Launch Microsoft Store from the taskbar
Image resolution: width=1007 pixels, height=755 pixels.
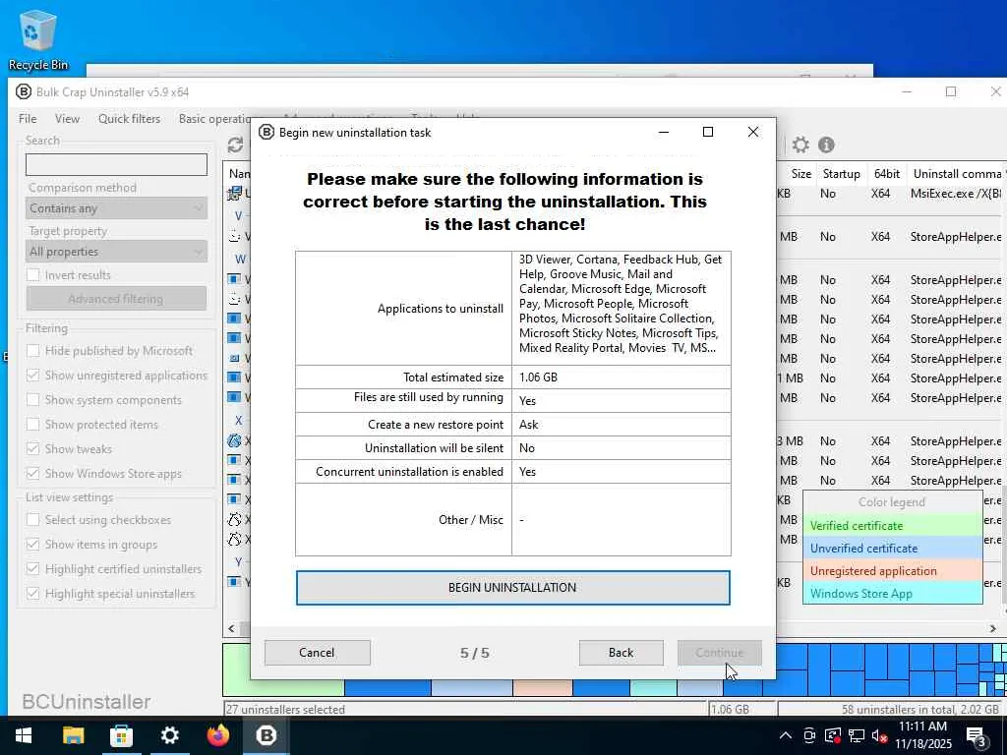click(121, 735)
